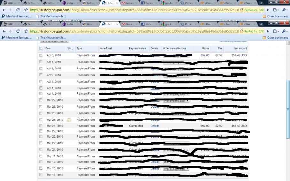Click the back arrow in the lower browser window
290x181 pixels.
[x=4, y=31]
